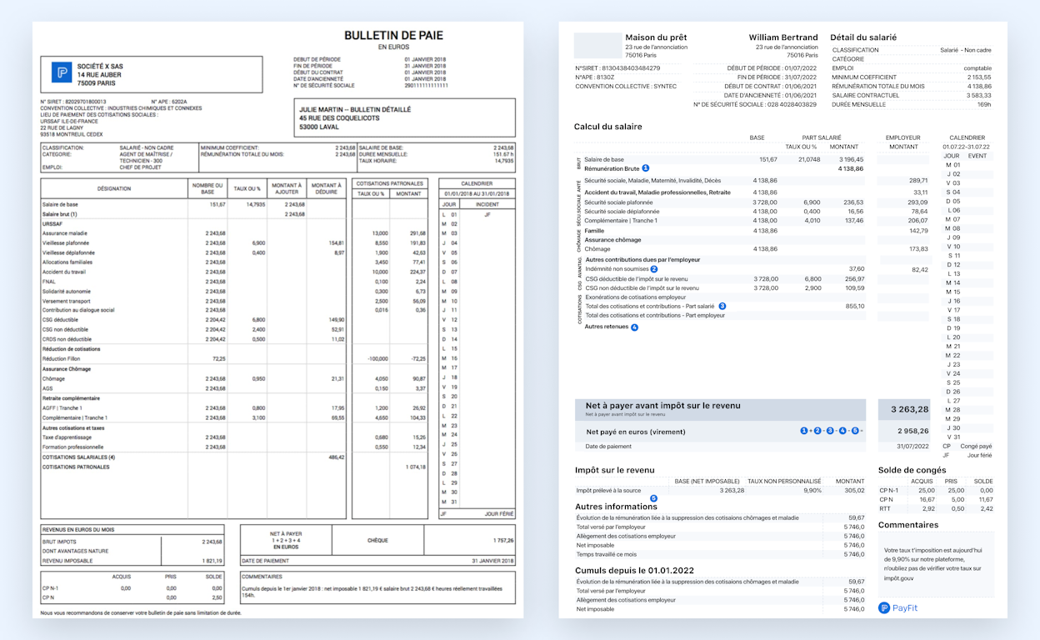This screenshot has width=1040, height=640.
Task: Click "CONVENTION COLLECTIVE : SYNTEC" line
Action: [626, 86]
